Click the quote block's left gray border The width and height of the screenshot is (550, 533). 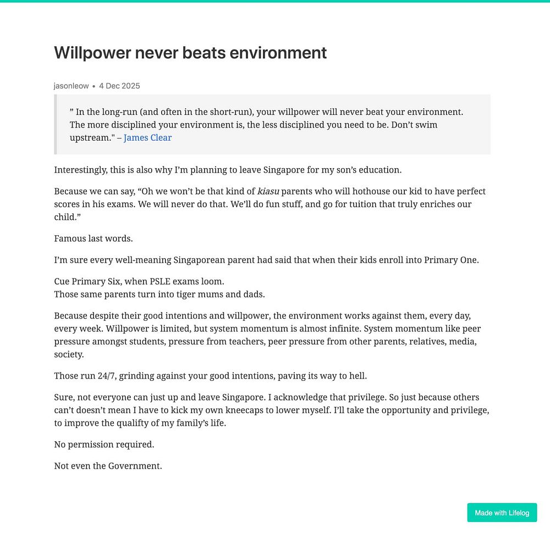56,124
